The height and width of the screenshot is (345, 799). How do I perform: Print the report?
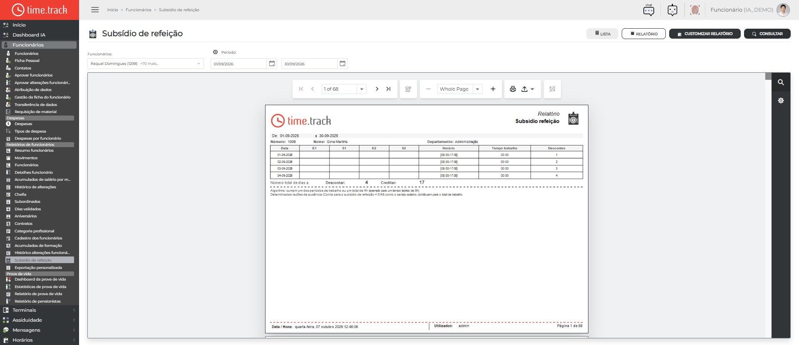tap(513, 89)
